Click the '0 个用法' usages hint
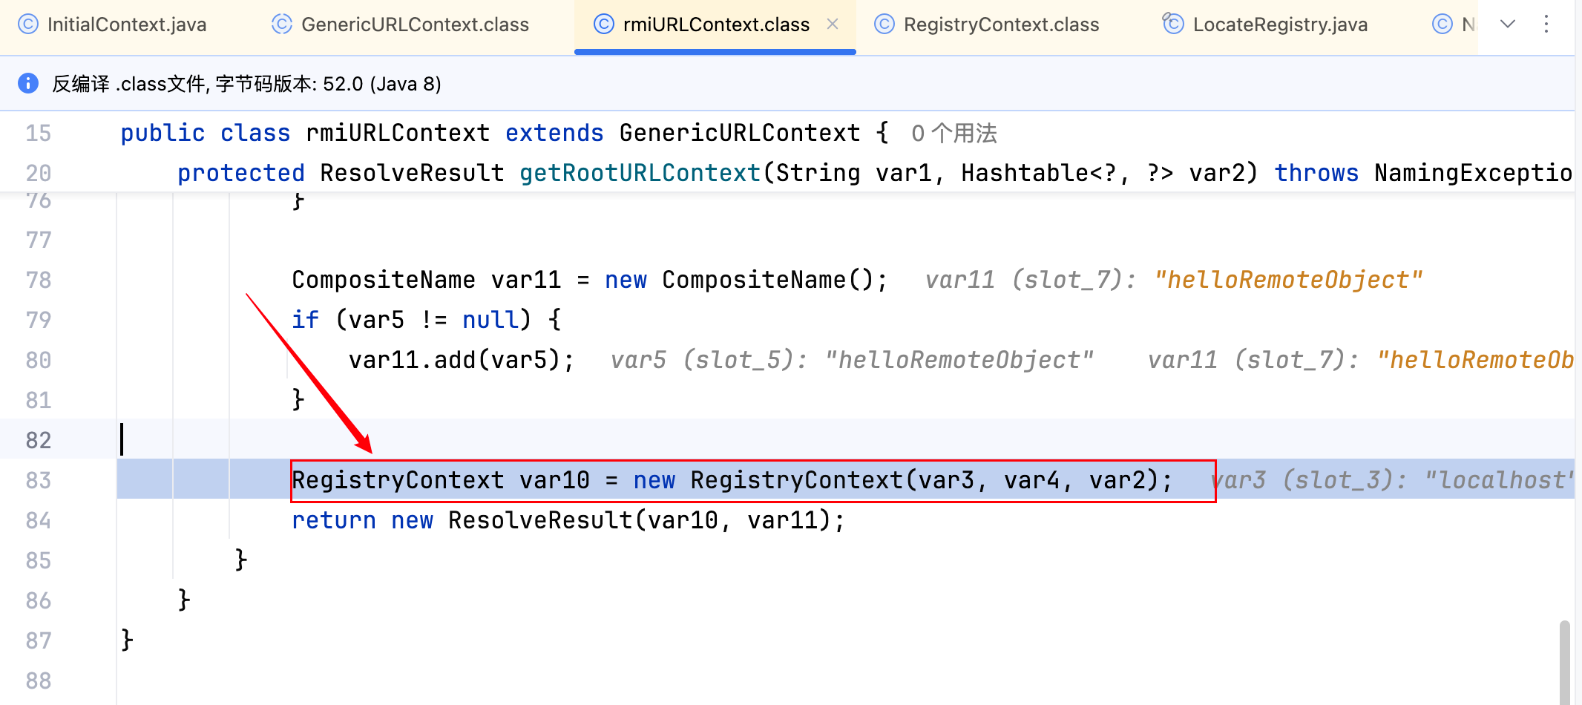Viewport: 1582px width, 705px height. [954, 134]
